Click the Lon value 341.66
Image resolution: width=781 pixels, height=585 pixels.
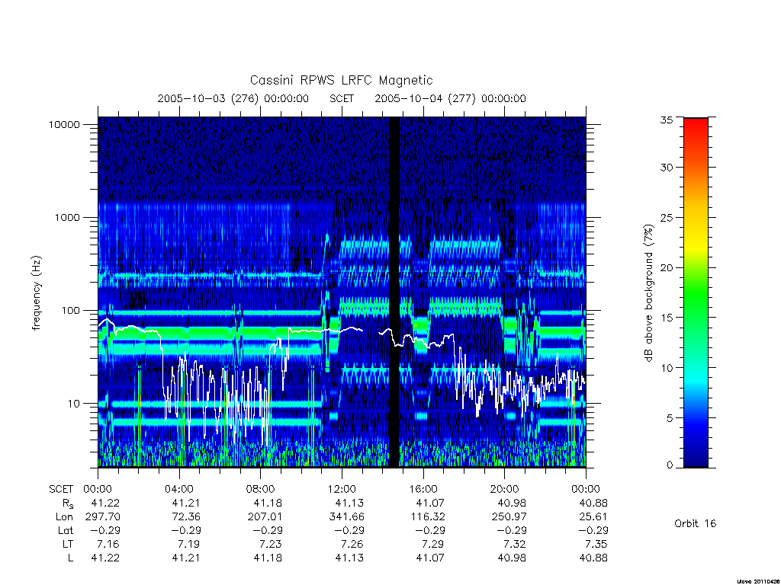347,517
